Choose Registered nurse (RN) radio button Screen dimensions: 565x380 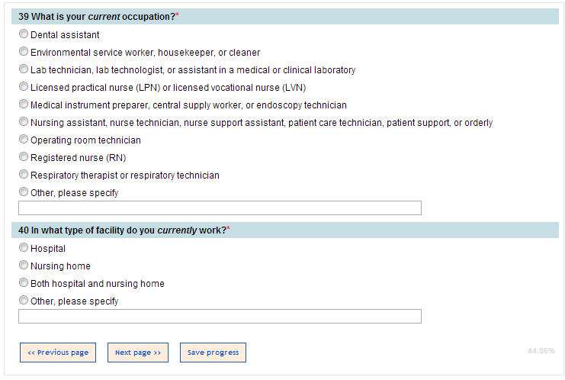pyautogui.click(x=24, y=157)
